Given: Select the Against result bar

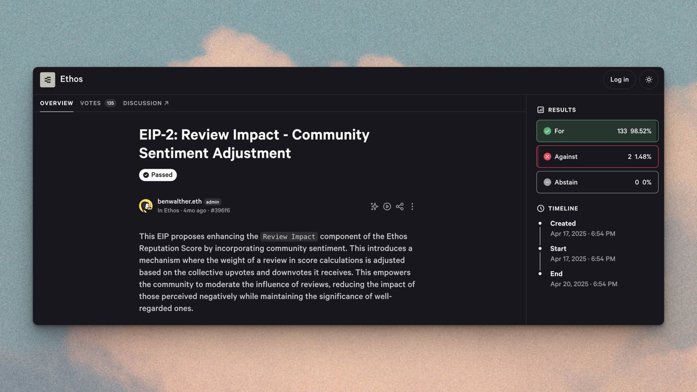Looking at the screenshot, I should [597, 156].
